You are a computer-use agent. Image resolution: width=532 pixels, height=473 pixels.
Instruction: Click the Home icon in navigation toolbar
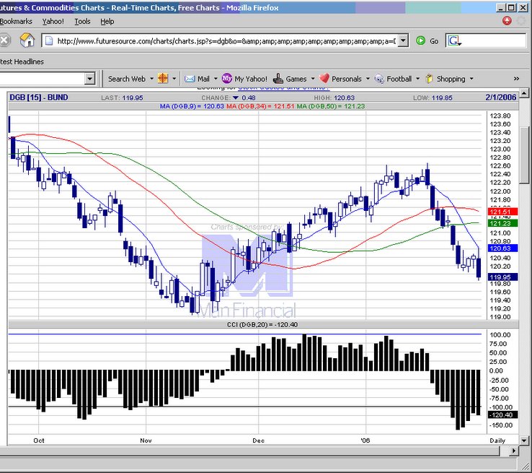point(27,40)
